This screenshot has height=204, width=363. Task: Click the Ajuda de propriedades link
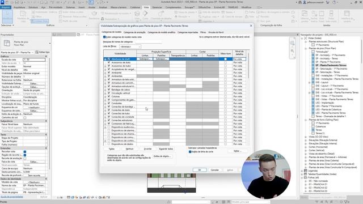coord(11,197)
